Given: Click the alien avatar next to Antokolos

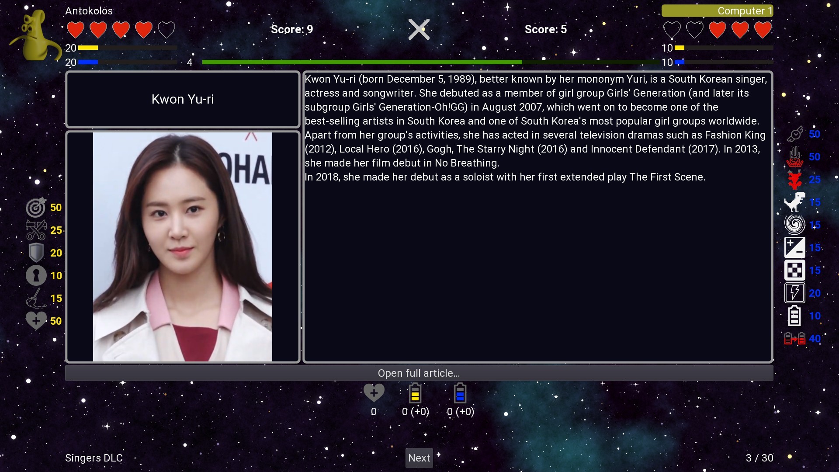Looking at the screenshot, I should (36, 35).
